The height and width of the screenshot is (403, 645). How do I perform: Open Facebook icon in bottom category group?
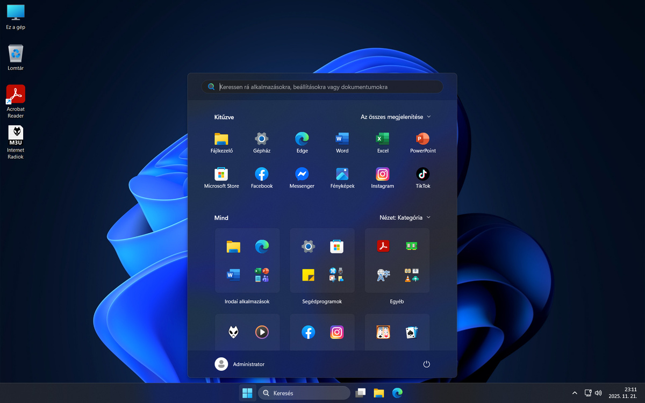(308, 333)
